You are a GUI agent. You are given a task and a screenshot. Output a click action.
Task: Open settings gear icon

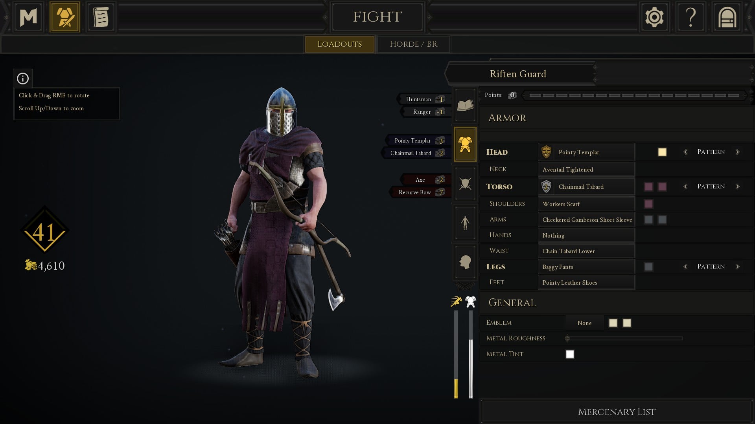(654, 17)
